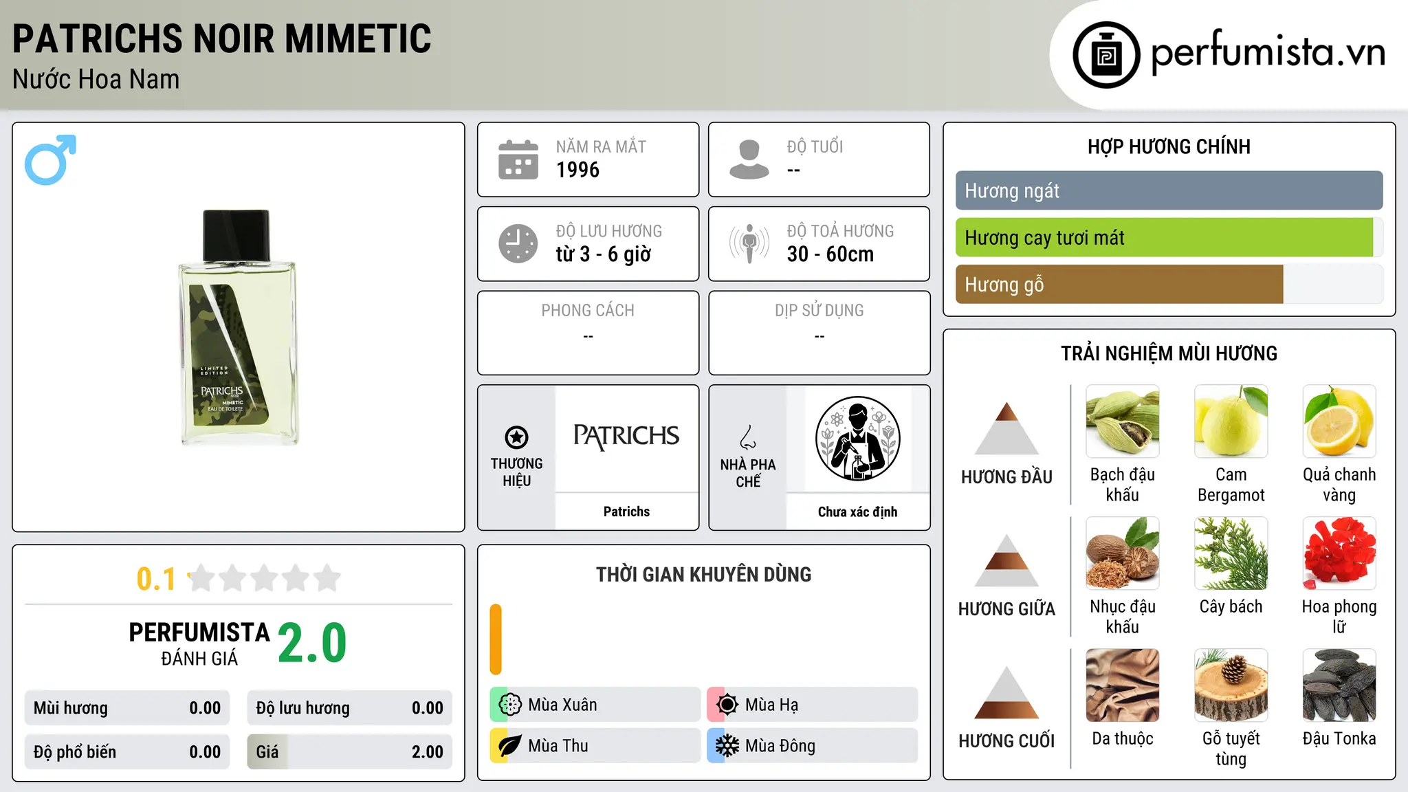
Task: Click the Giá score row
Action: [x=350, y=752]
